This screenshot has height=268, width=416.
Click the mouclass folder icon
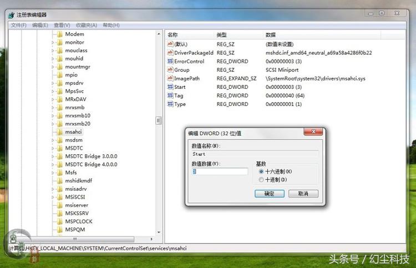point(60,50)
